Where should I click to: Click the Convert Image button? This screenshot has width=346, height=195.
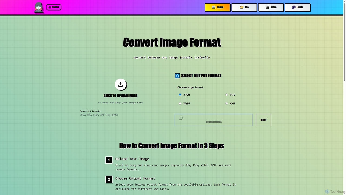coord(214,120)
